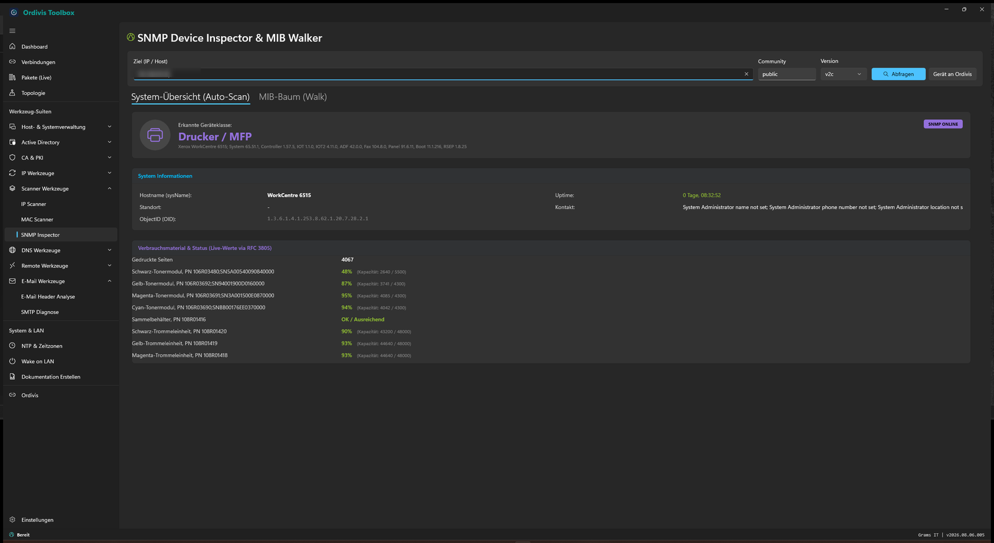Click the Remote Werkzeuge icon

(12, 266)
